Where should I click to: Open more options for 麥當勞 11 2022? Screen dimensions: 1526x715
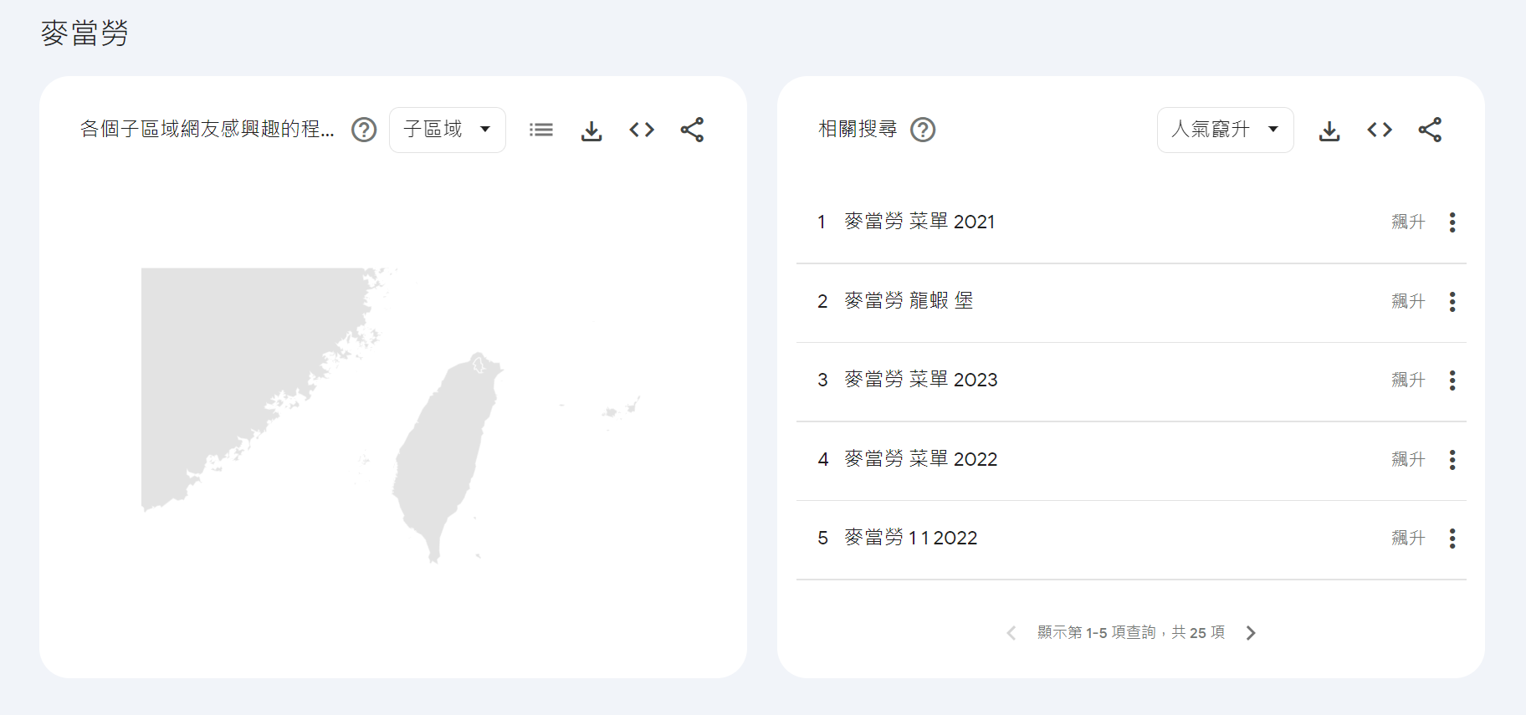tap(1452, 539)
